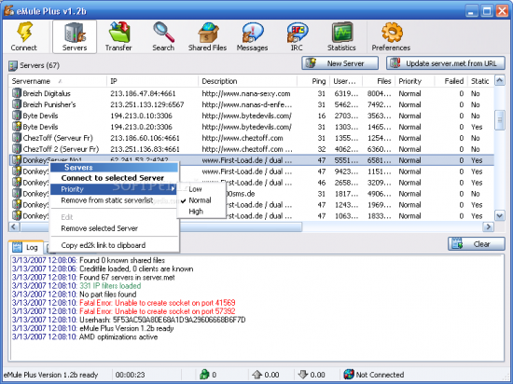Open the Transfer window

[118, 36]
